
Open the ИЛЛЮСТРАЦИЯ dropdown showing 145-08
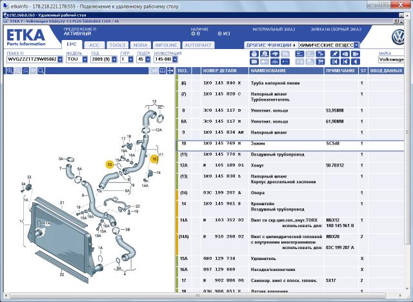coord(175,59)
